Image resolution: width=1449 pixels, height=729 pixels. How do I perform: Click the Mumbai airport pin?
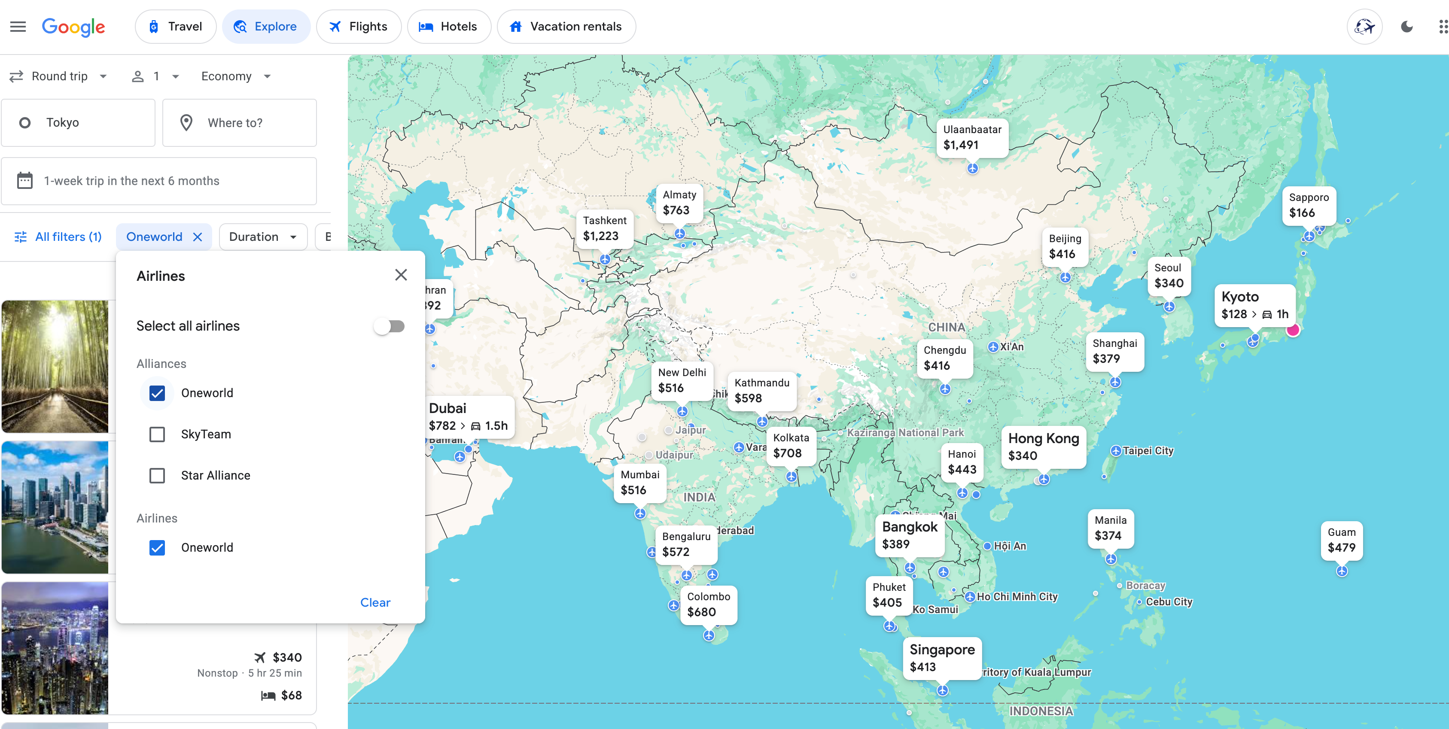pyautogui.click(x=640, y=513)
